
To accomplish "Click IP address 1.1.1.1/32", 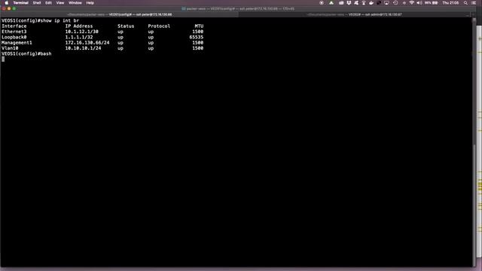I will pyautogui.click(x=79, y=37).
